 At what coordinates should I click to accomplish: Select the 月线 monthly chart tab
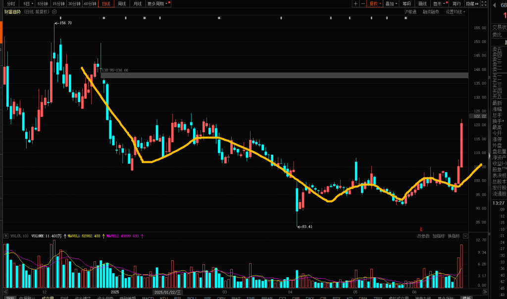138,3
